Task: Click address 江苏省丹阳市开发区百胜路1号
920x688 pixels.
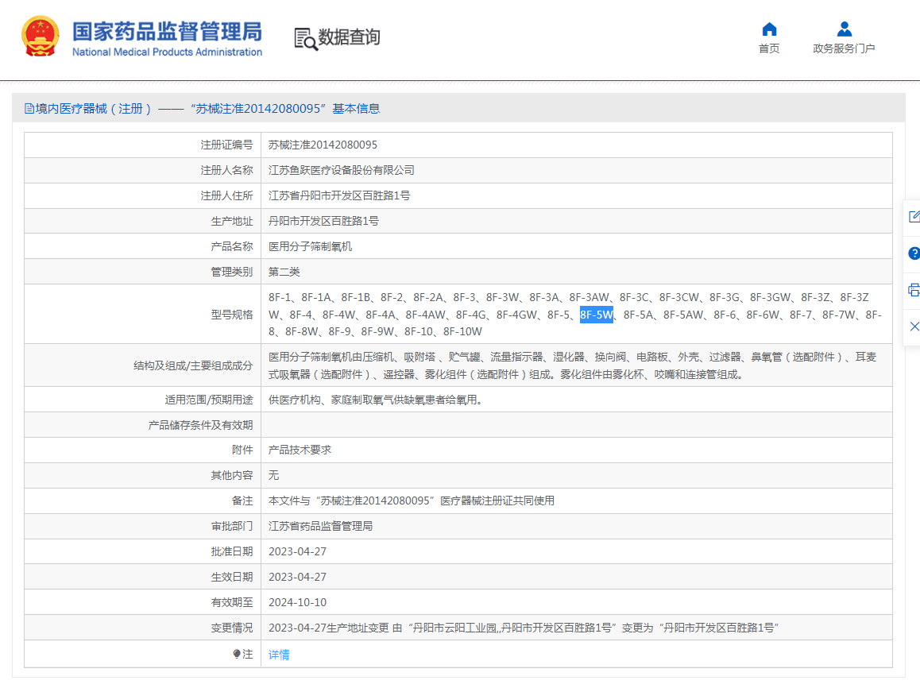Action: point(339,195)
